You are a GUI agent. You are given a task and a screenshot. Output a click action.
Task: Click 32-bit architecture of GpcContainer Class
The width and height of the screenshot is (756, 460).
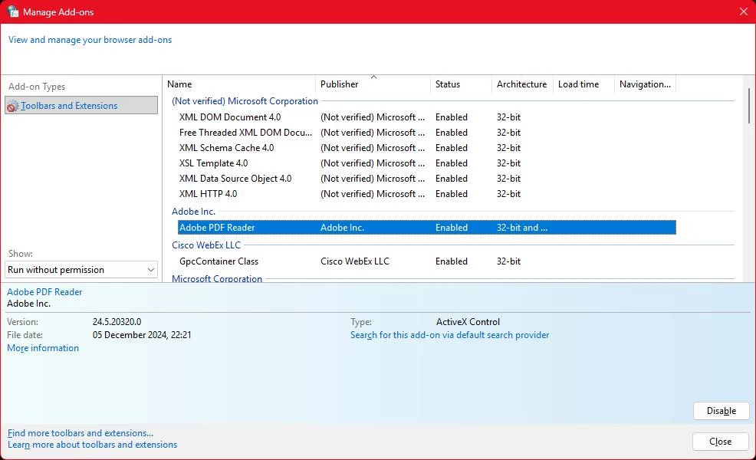pos(508,261)
